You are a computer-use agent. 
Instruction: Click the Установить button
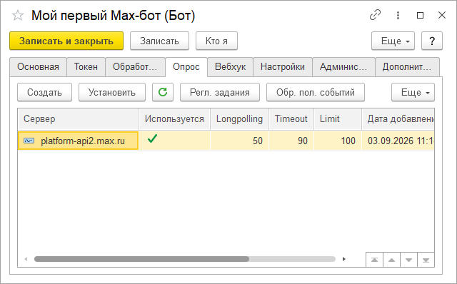112,92
